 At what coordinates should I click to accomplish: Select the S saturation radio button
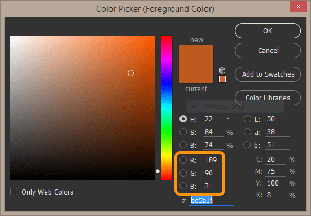(x=183, y=132)
